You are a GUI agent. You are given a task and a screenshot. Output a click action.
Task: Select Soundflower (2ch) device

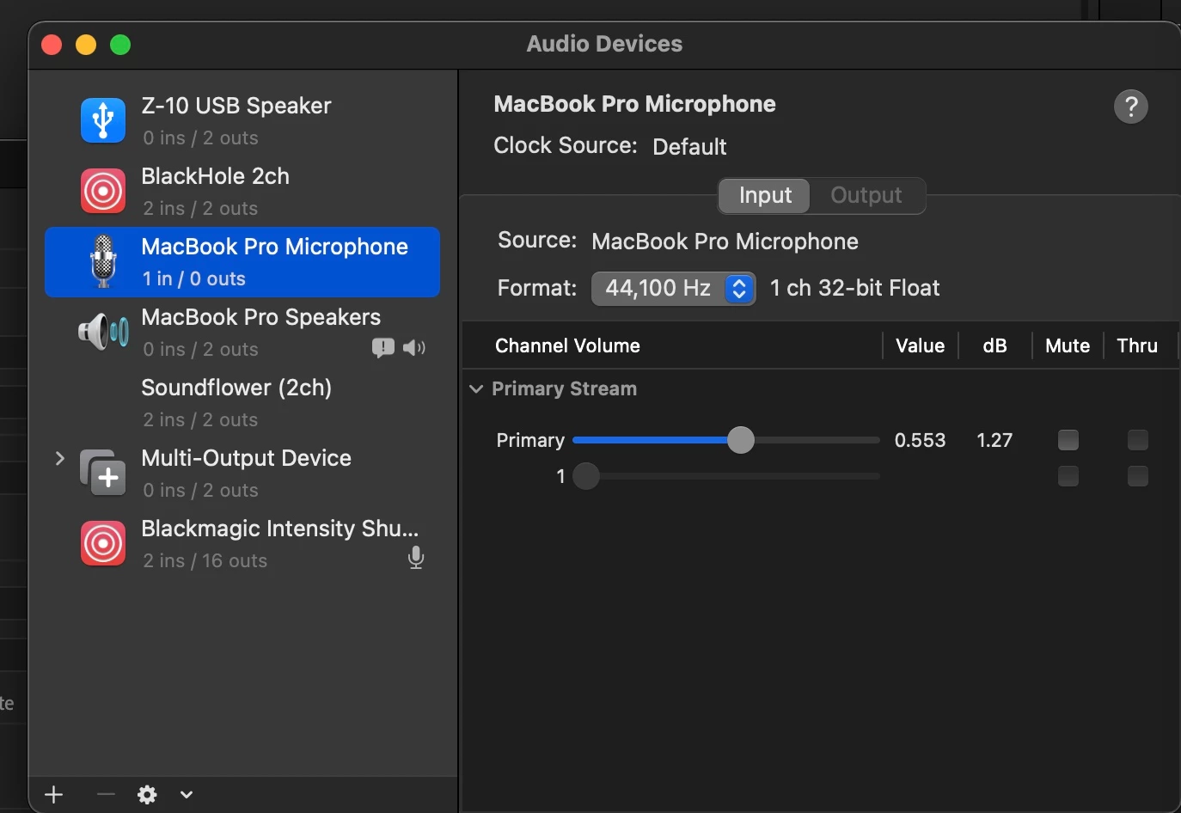(242, 403)
